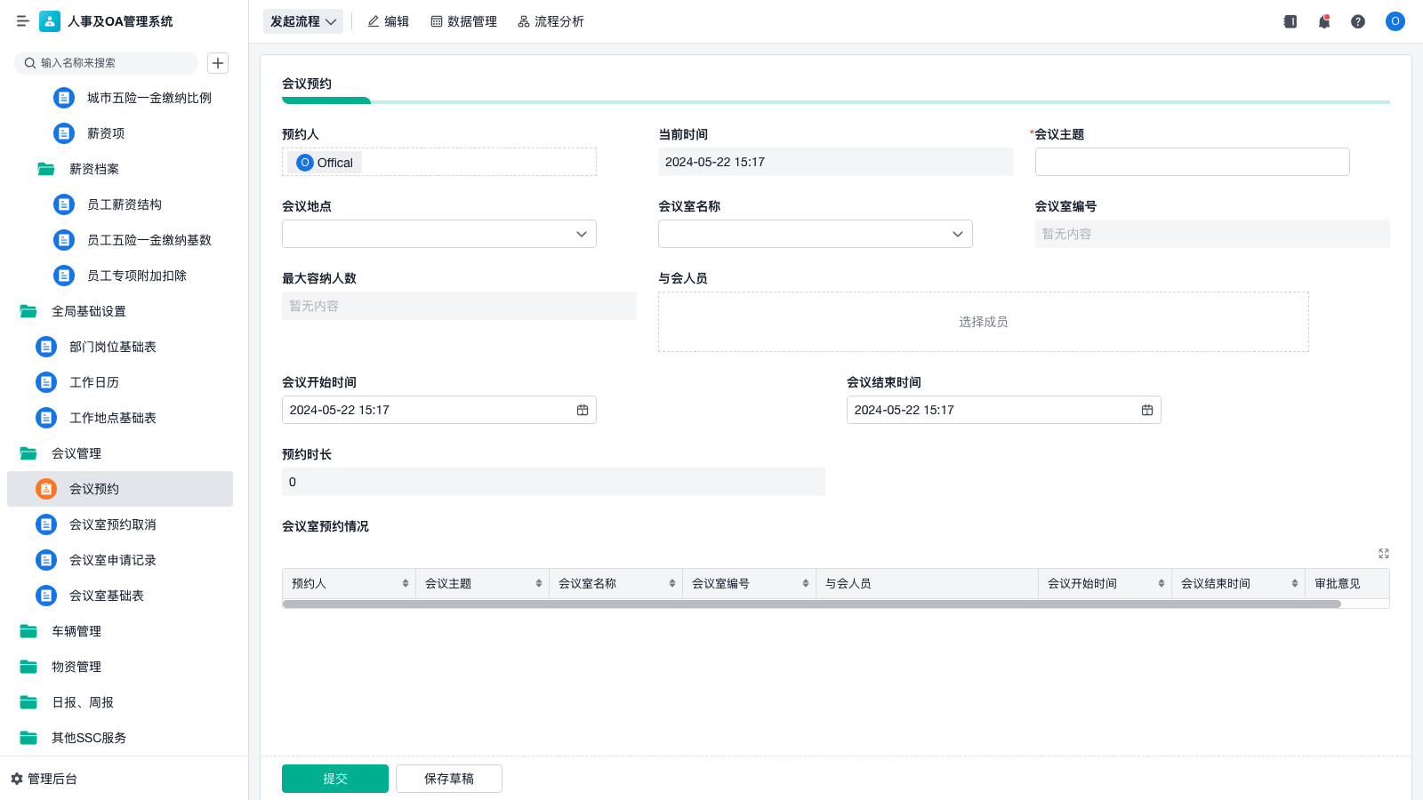
Task: Click the 保存草稿 button
Action: 449,779
